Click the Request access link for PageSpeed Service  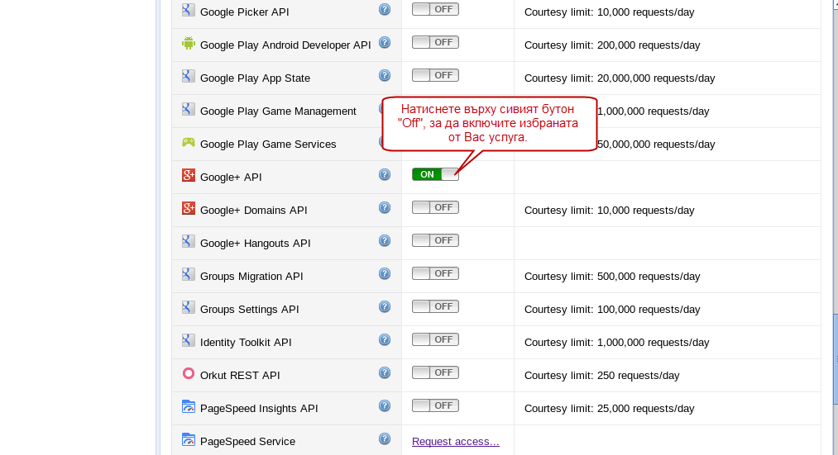click(x=455, y=442)
